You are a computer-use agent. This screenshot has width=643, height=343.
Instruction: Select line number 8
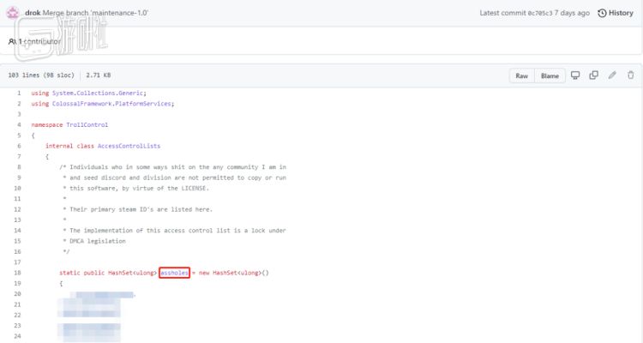[x=19, y=167]
